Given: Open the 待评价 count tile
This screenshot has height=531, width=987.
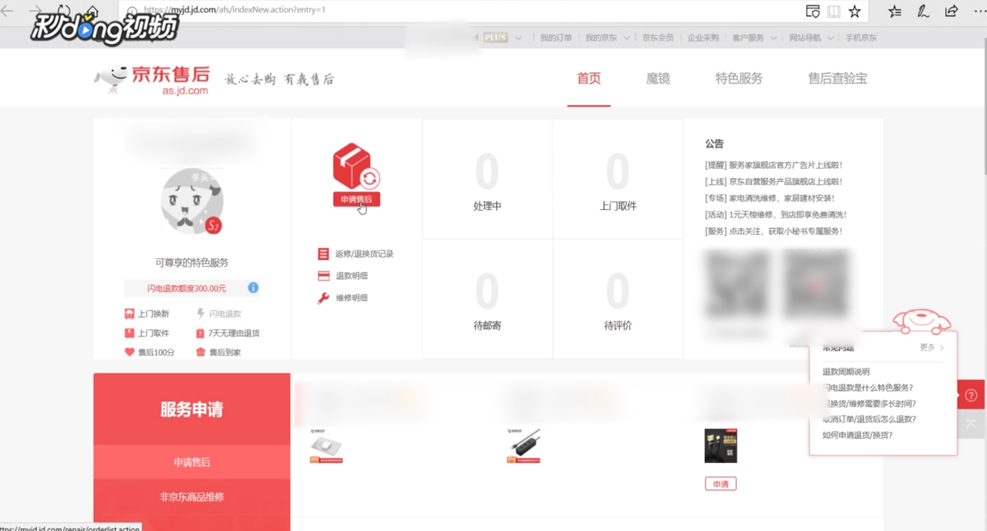Looking at the screenshot, I should (x=618, y=299).
